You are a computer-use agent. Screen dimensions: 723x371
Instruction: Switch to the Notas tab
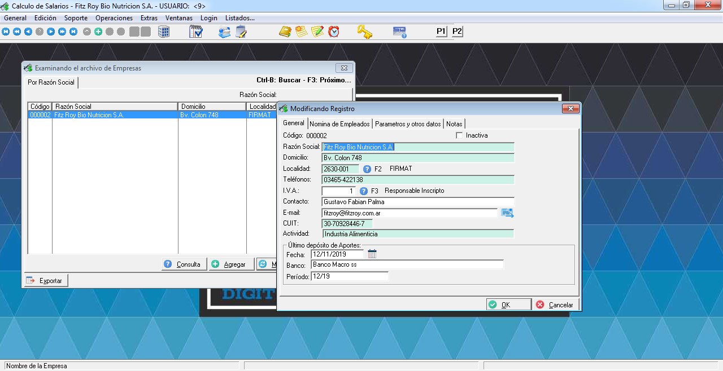454,124
